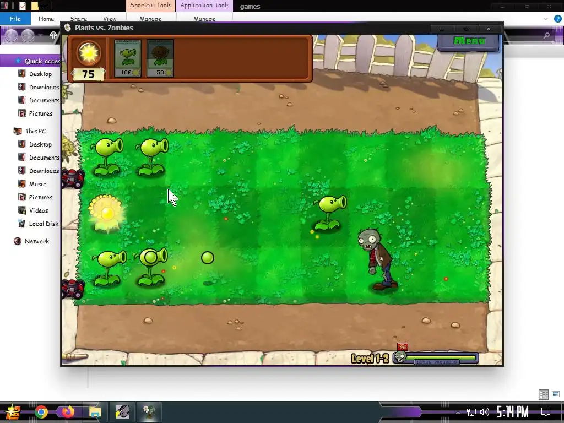564x423 pixels.
Task: Click the second peashooter in the top row
Action: click(x=152, y=157)
